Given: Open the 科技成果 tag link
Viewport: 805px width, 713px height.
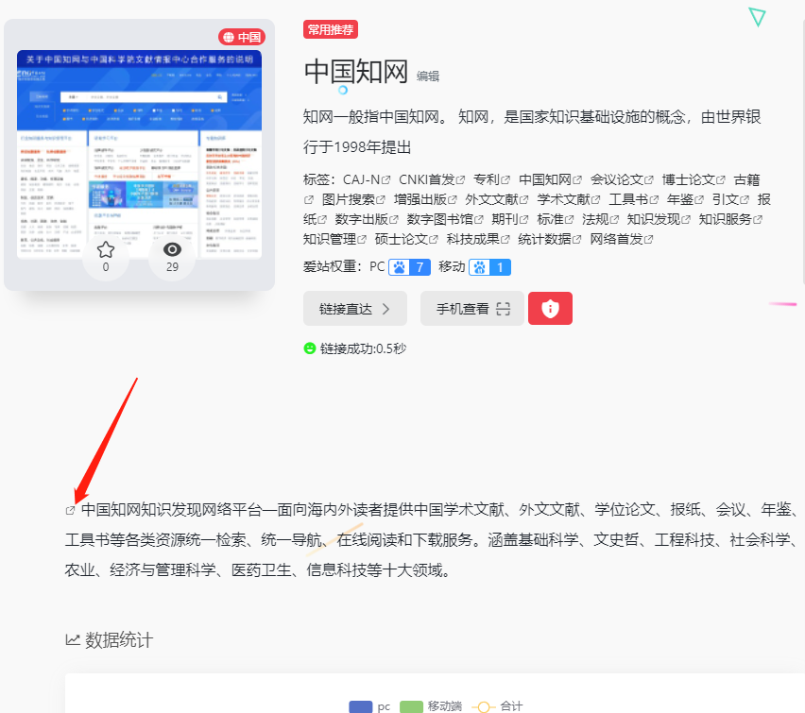Looking at the screenshot, I should (x=478, y=239).
